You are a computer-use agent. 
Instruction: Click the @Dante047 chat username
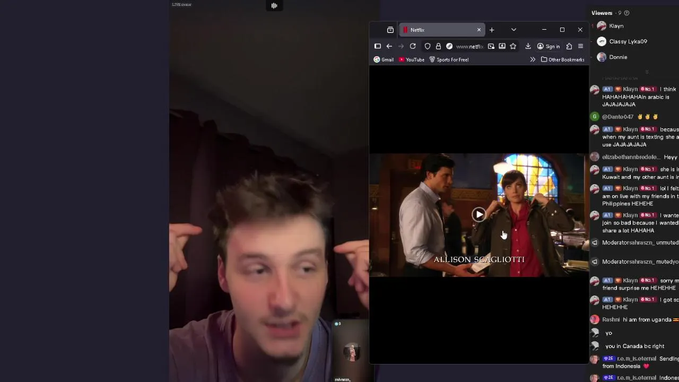pos(617,117)
